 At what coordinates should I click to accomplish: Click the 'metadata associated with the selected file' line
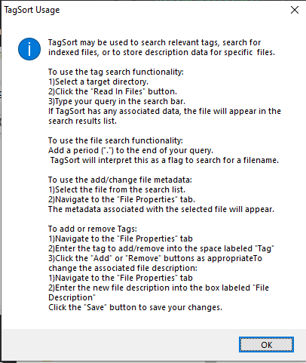[x=161, y=209]
